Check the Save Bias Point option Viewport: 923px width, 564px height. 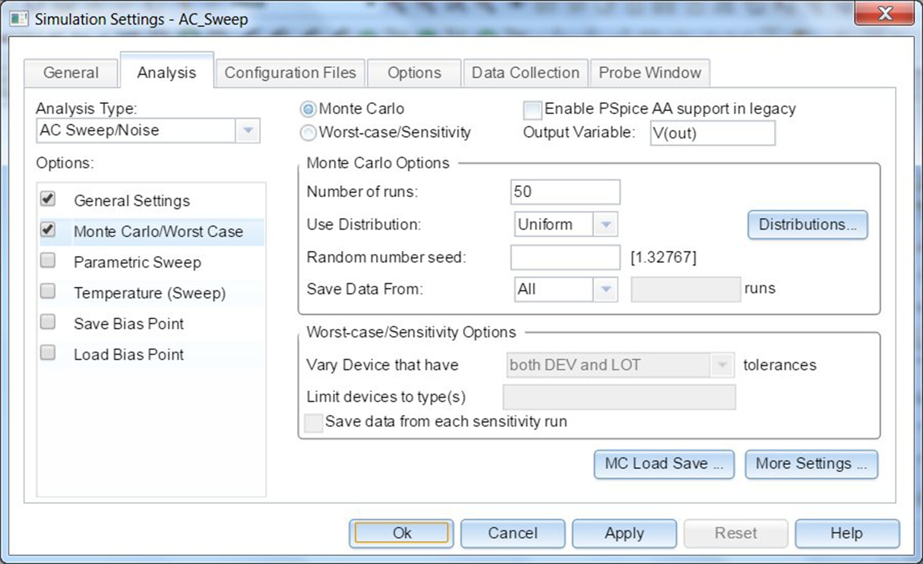(48, 322)
